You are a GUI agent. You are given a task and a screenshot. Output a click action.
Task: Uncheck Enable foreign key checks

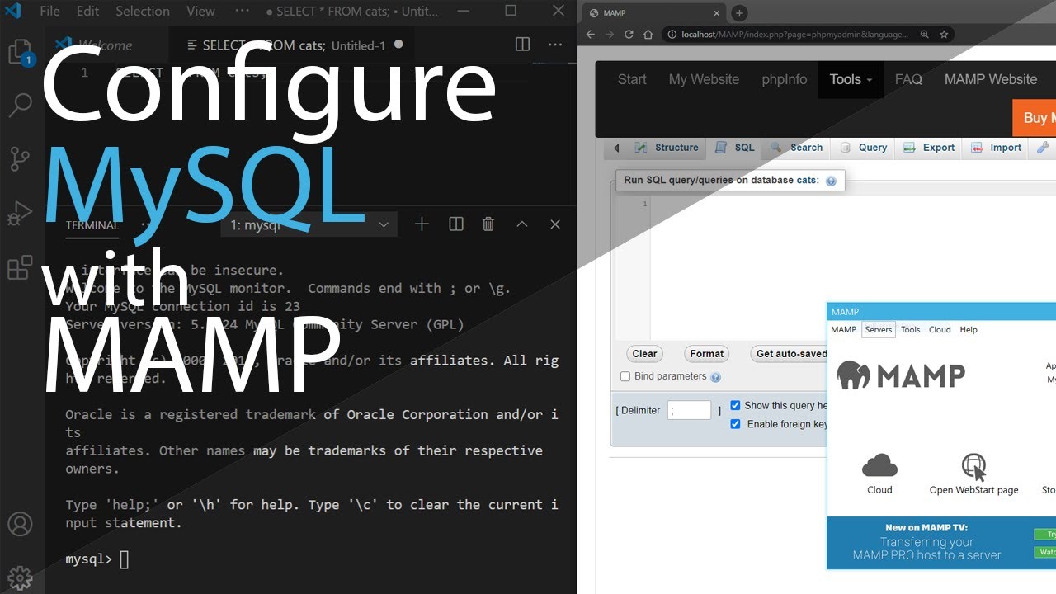pos(735,424)
